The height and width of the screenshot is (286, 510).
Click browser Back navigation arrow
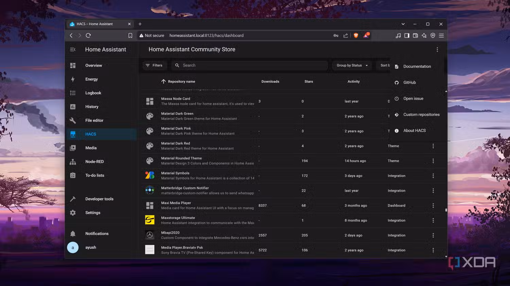(x=71, y=36)
